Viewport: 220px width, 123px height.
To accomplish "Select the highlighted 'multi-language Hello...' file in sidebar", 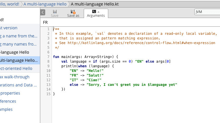I will tap(19, 60).
